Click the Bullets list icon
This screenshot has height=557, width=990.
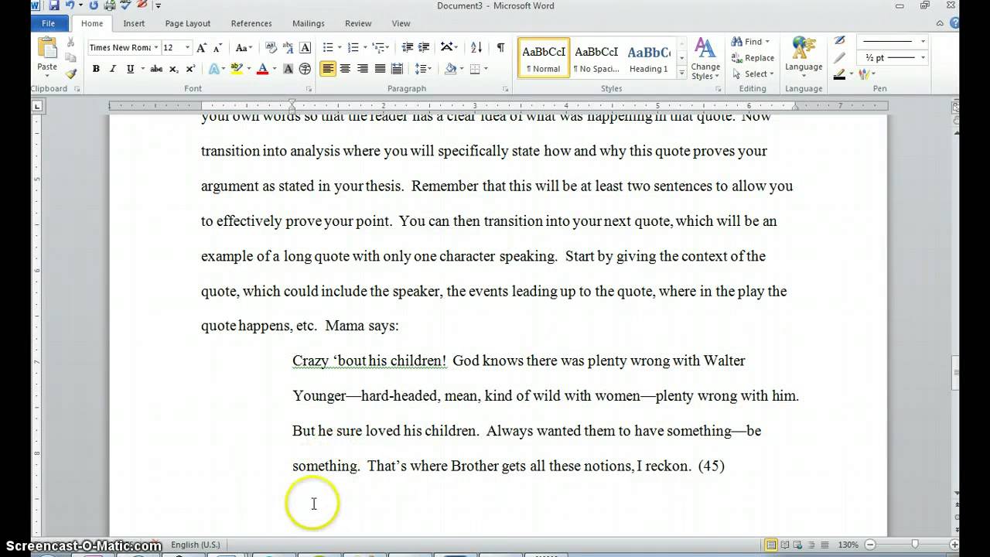click(x=328, y=48)
